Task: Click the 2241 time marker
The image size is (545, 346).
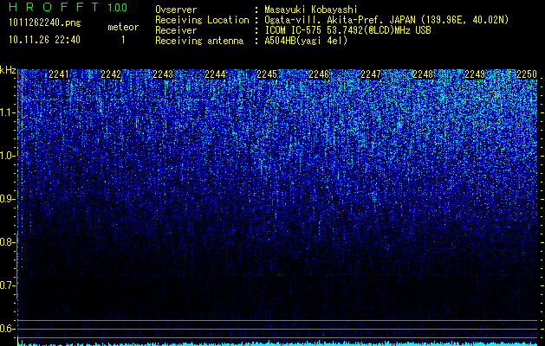Action: pos(59,74)
